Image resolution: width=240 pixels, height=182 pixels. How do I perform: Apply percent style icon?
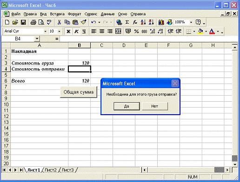[136, 31]
